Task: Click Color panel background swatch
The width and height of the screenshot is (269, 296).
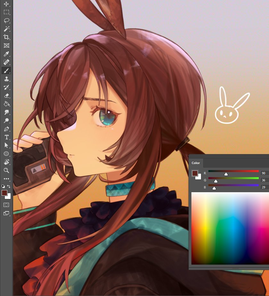Action: point(199,177)
